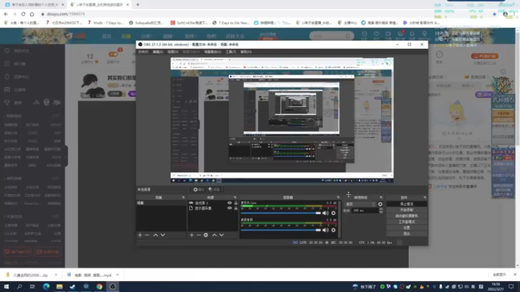Hide the 游戏源 2 source via eye icon
Screen dimensions: 520x292
point(229,203)
